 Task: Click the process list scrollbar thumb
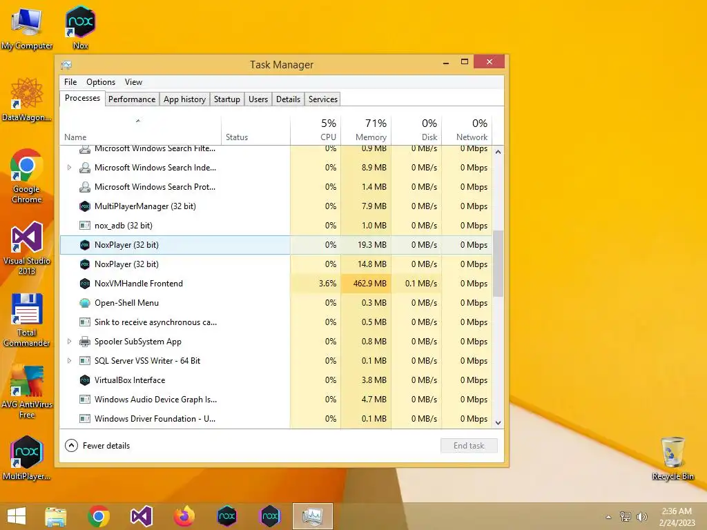tap(498, 264)
